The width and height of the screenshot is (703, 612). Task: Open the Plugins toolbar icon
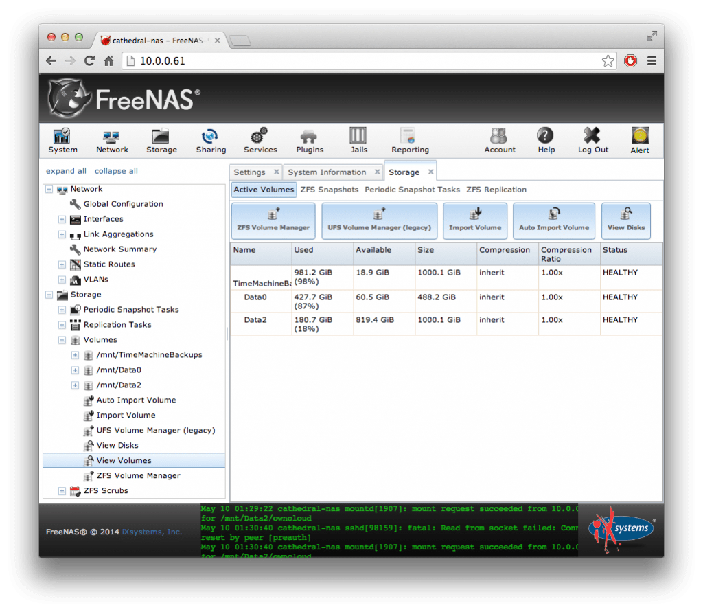coord(310,140)
